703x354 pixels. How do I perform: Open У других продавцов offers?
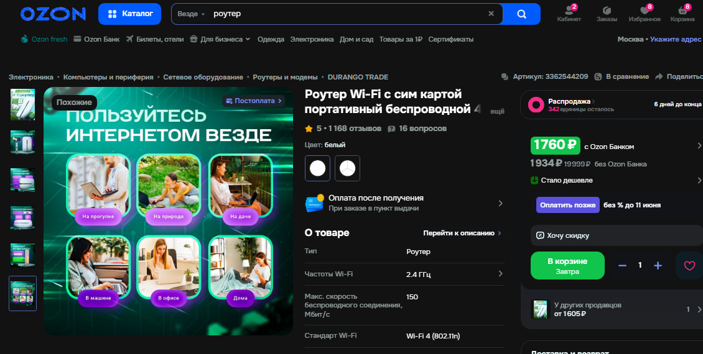pos(616,309)
